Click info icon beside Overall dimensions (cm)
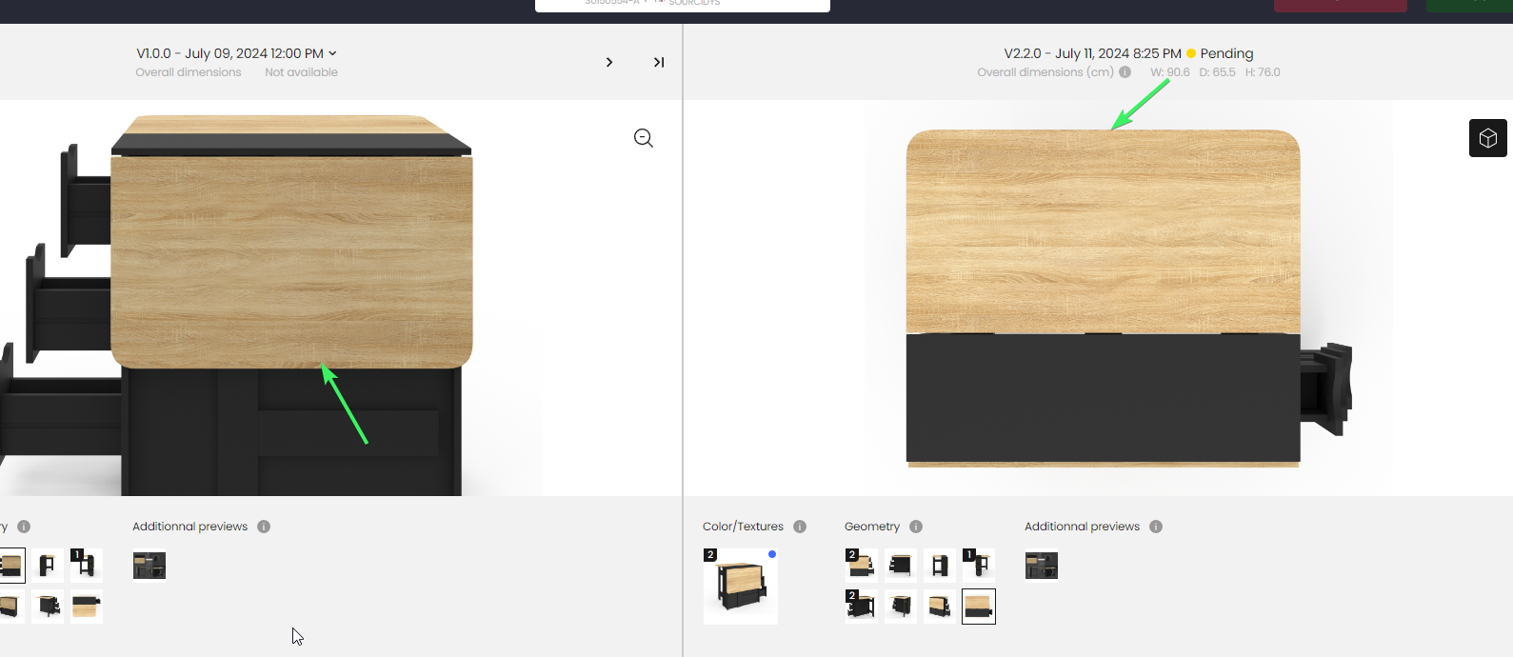This screenshot has height=657, width=1513. [x=1125, y=72]
